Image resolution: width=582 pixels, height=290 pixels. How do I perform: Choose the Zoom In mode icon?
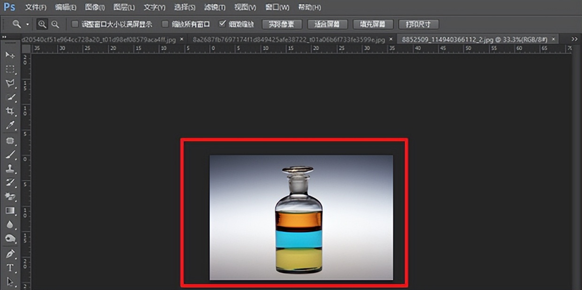[x=43, y=24]
